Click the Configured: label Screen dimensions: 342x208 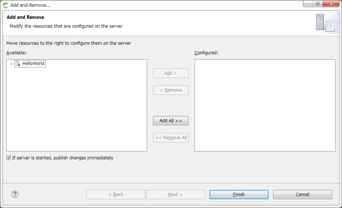(206, 53)
